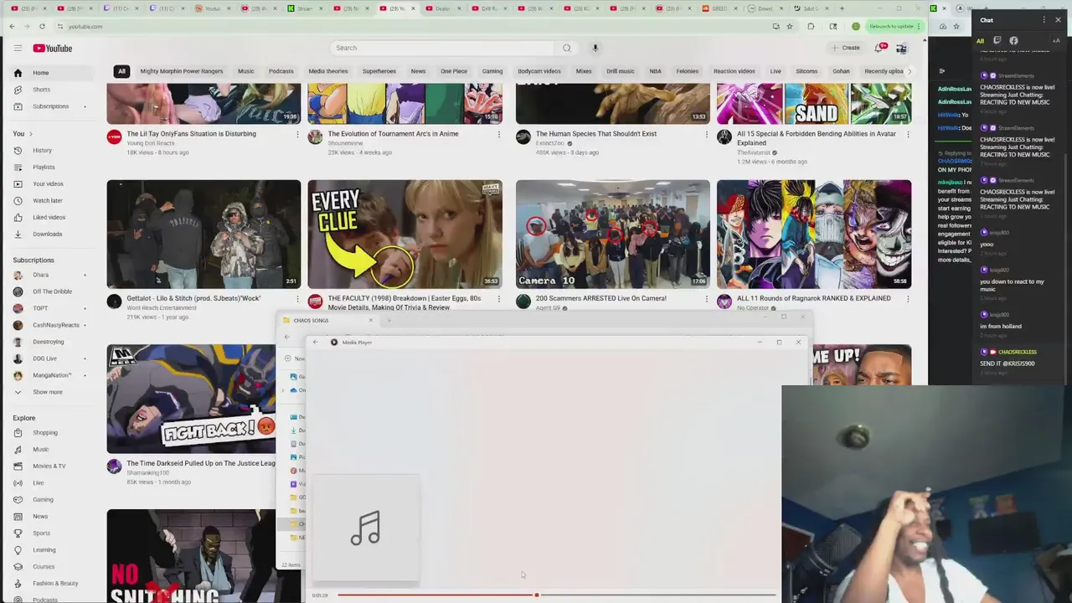The image size is (1072, 603).
Task: Open options for Lil Tay video
Action: point(297,134)
